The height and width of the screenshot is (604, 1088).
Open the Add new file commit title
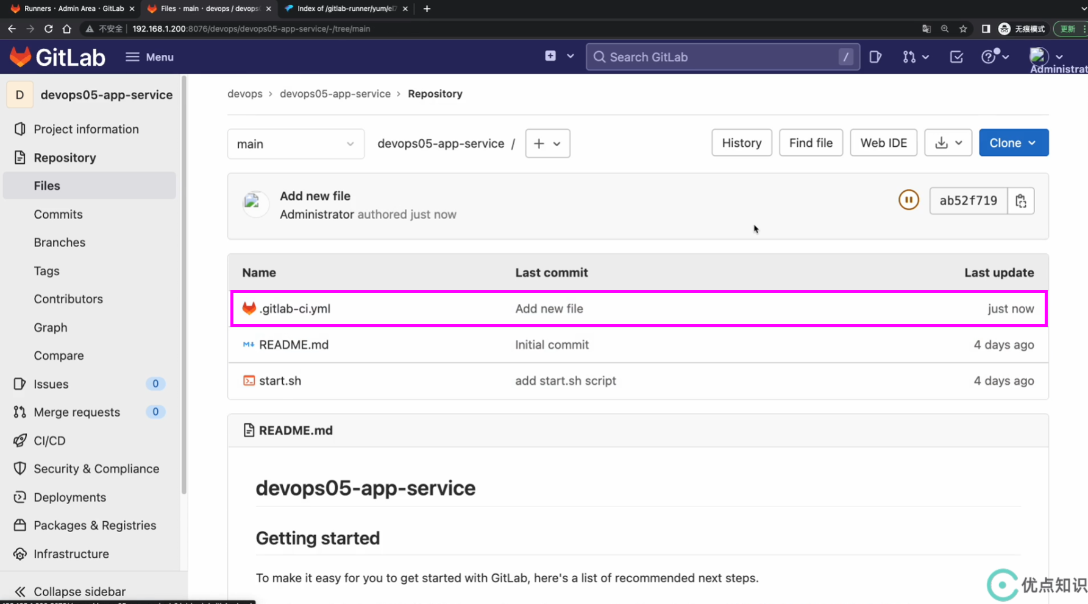[315, 196]
